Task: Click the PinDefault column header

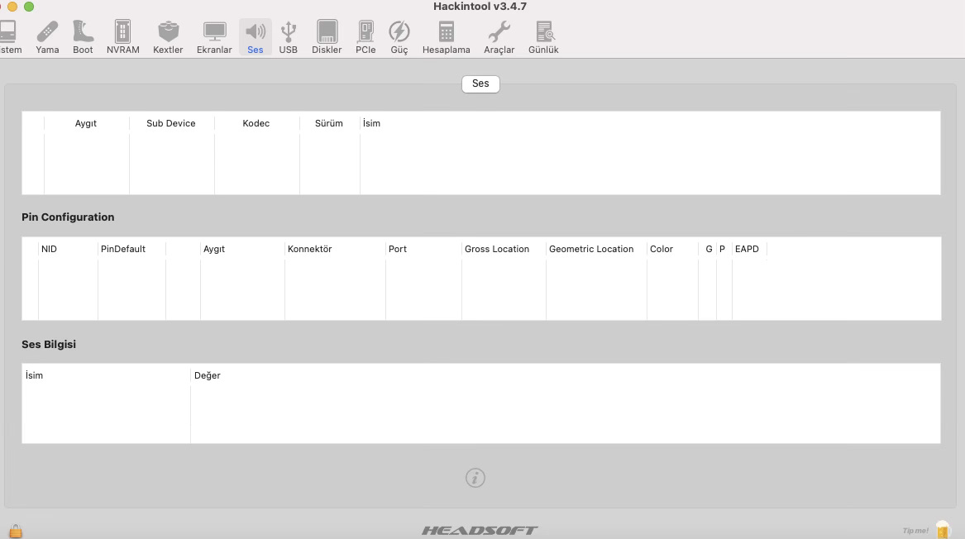Action: click(x=123, y=249)
